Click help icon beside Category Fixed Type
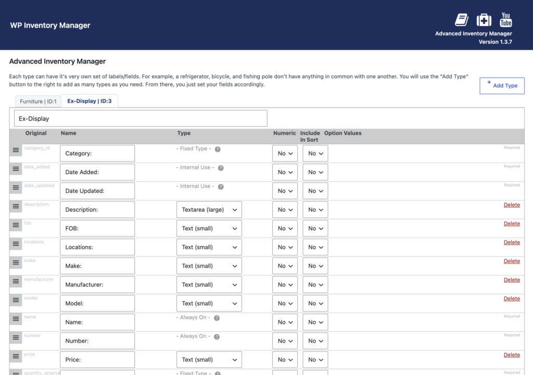 218,149
